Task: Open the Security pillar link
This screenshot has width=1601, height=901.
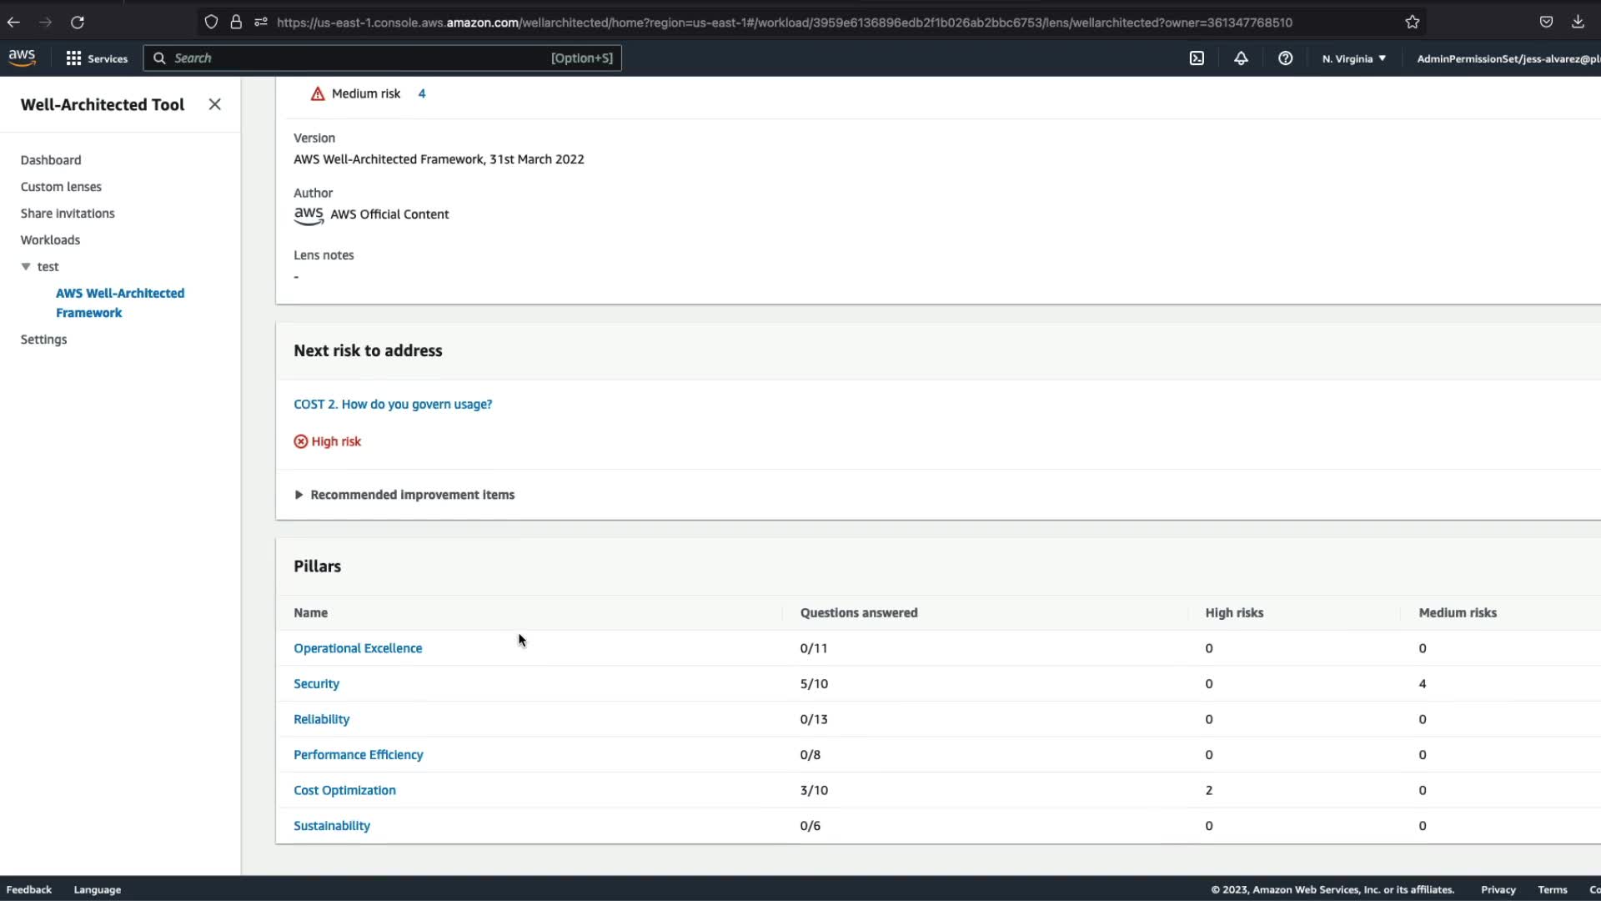Action: 316,684
